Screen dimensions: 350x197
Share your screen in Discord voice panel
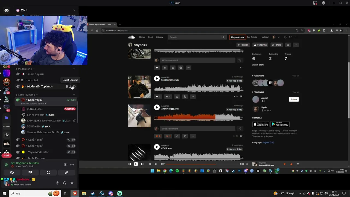tap(30, 173)
